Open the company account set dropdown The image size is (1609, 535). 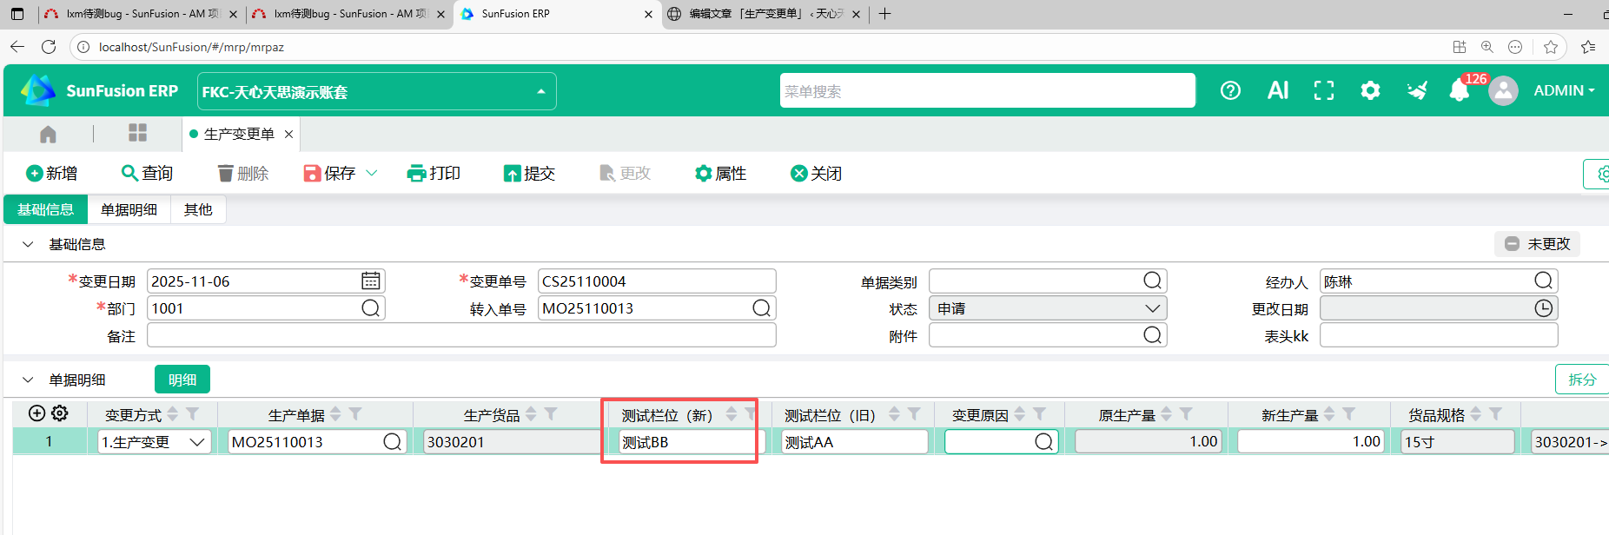pyautogui.click(x=540, y=91)
